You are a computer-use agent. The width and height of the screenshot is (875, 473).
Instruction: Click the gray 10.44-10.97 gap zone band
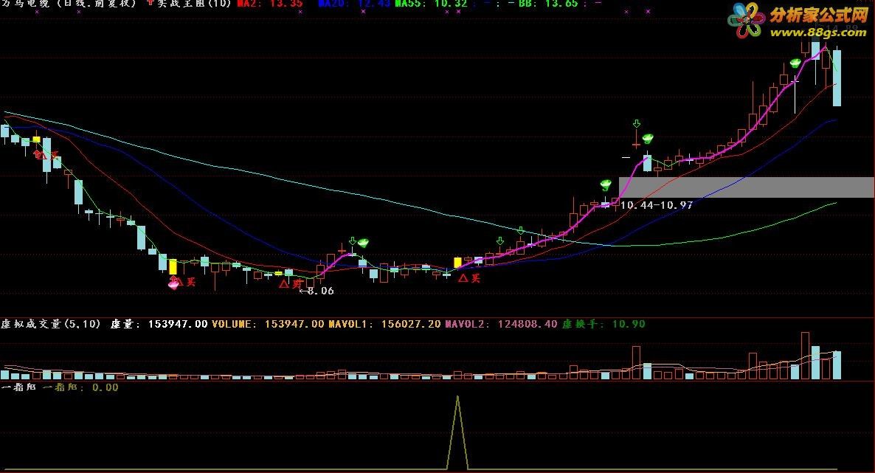tap(746, 187)
